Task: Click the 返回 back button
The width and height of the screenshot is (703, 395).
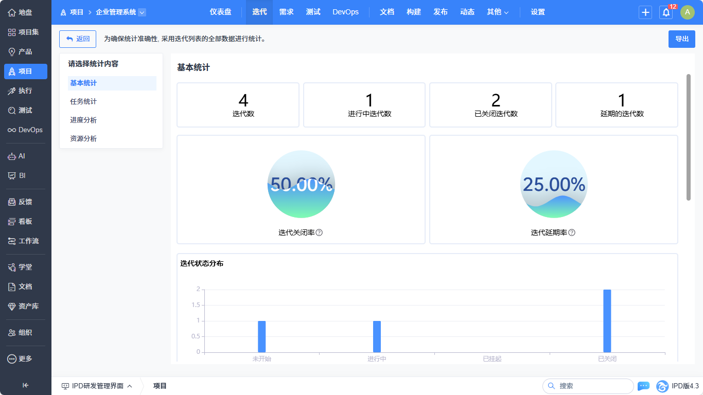Action: click(x=78, y=39)
